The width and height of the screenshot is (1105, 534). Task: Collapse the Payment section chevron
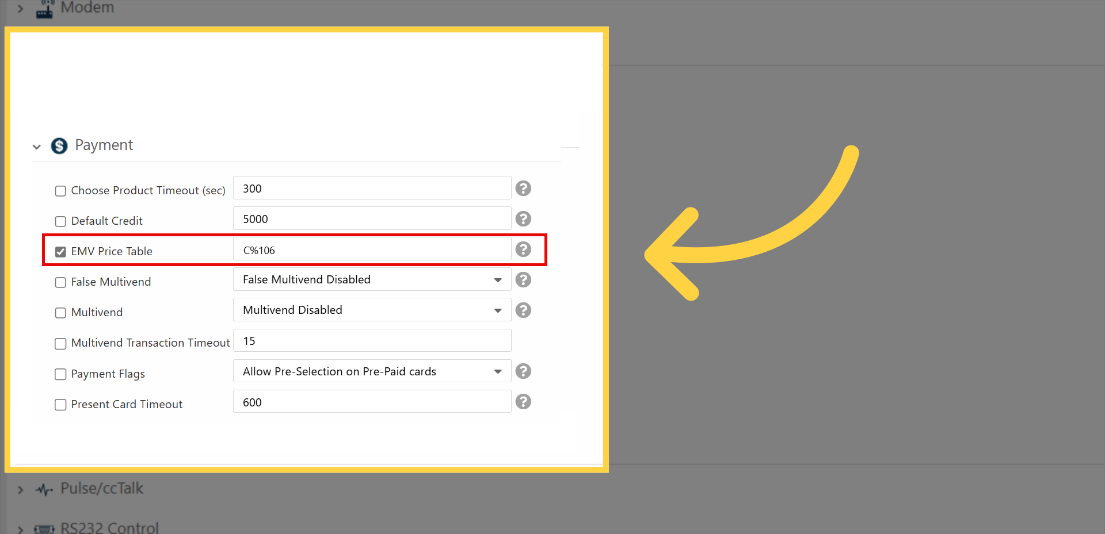37,147
